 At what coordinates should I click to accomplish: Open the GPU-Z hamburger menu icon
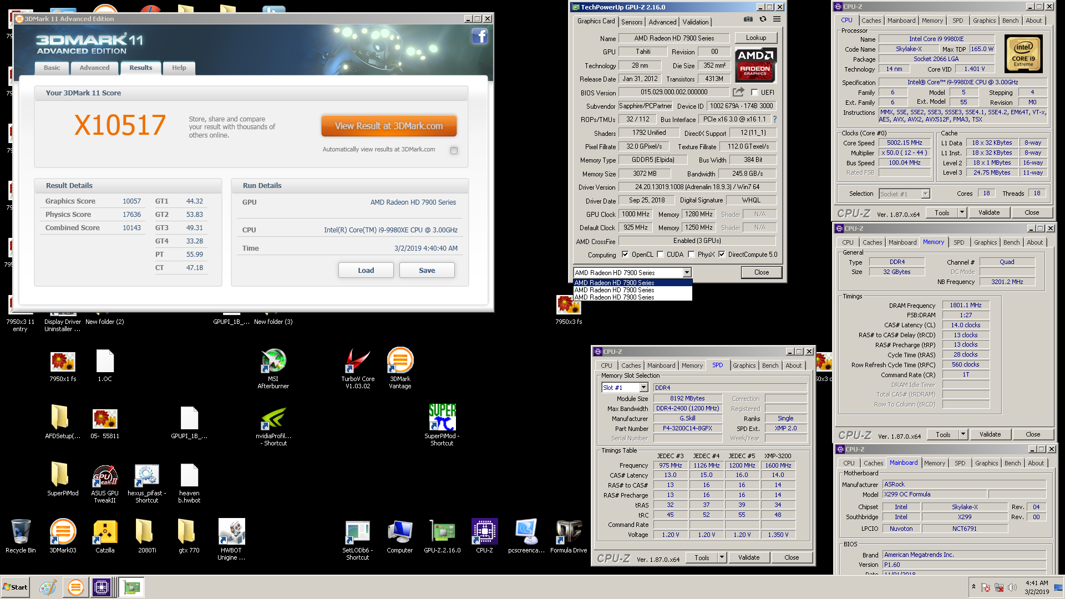pos(777,19)
